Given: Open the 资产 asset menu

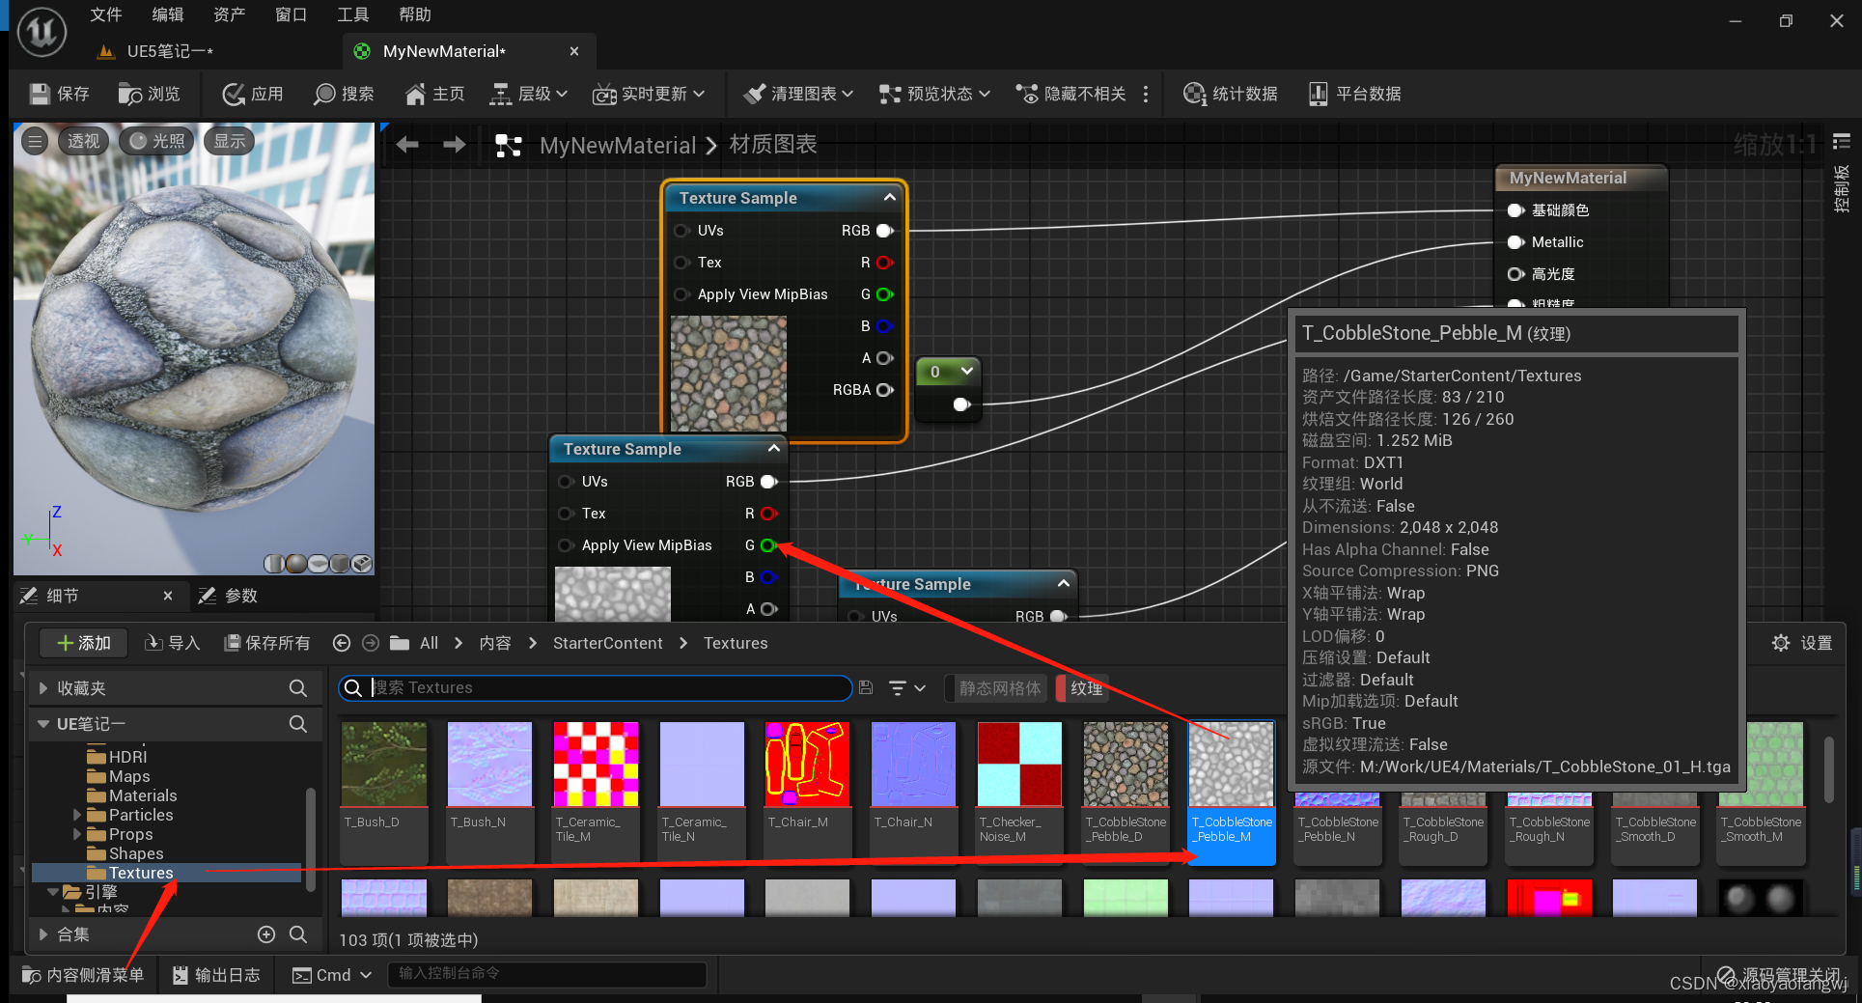Looking at the screenshot, I should tap(230, 14).
